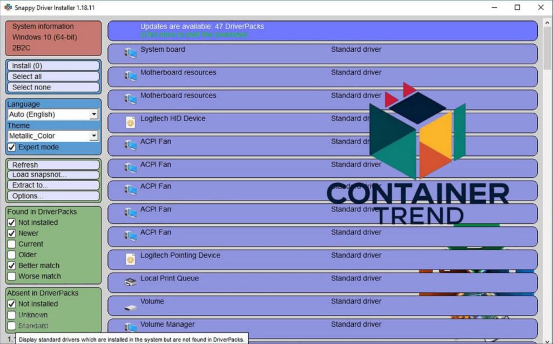Select the System board row

click(x=323, y=54)
